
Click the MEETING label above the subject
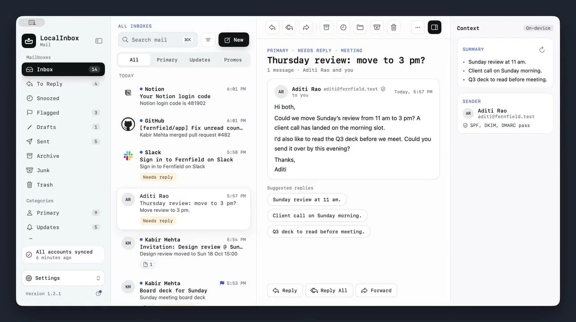[x=351, y=50]
